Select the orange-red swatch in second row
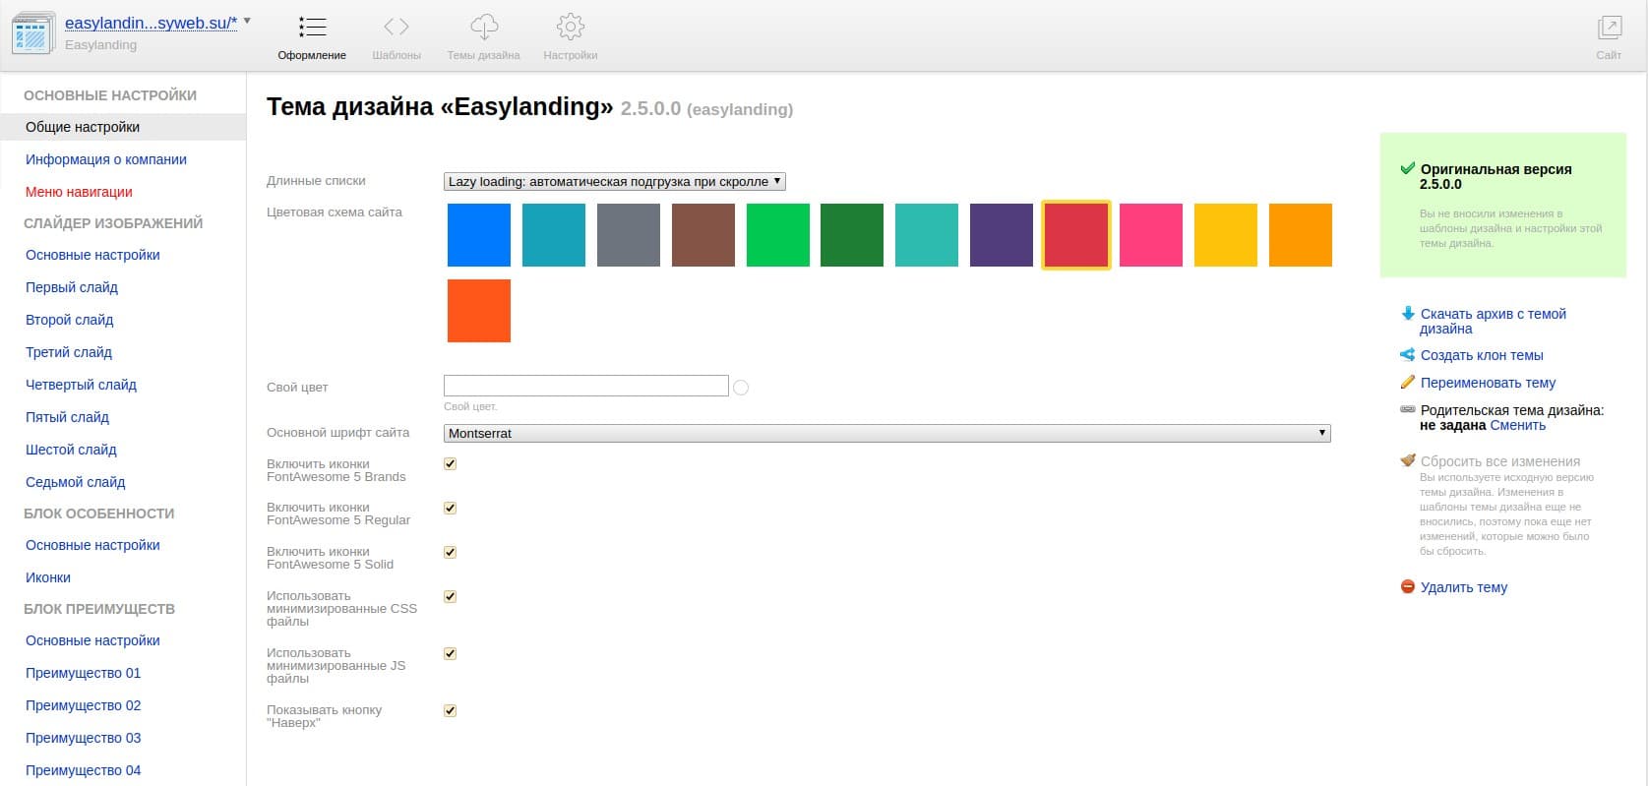1648x786 pixels. pos(479,311)
